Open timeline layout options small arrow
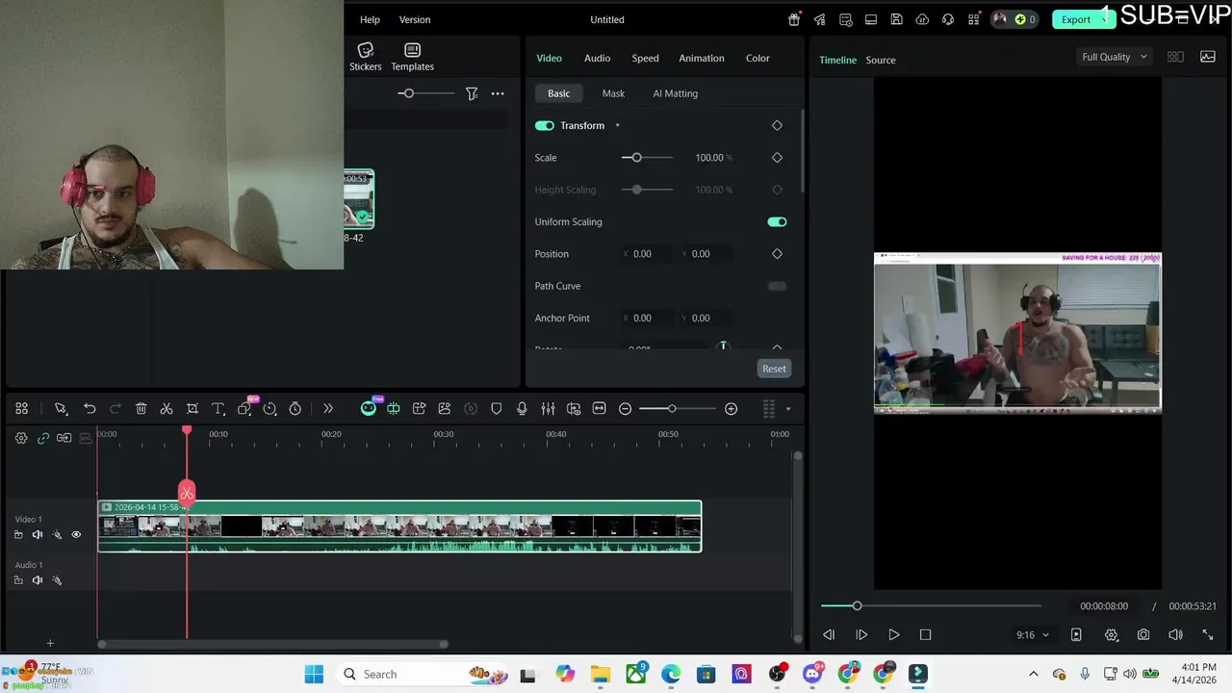This screenshot has height=693, width=1232. point(788,409)
